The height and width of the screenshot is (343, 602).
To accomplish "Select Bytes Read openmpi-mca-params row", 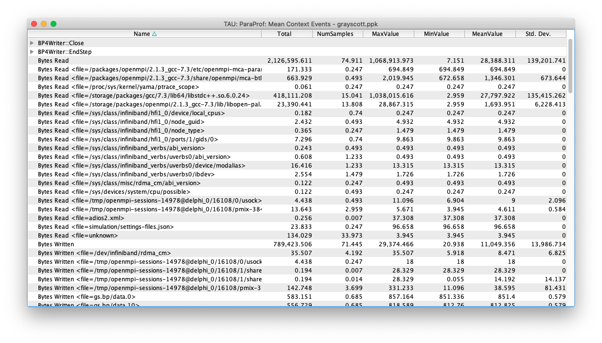I will click(297, 69).
